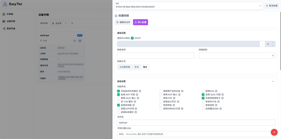Click the 网络名称 input field

click(155, 56)
